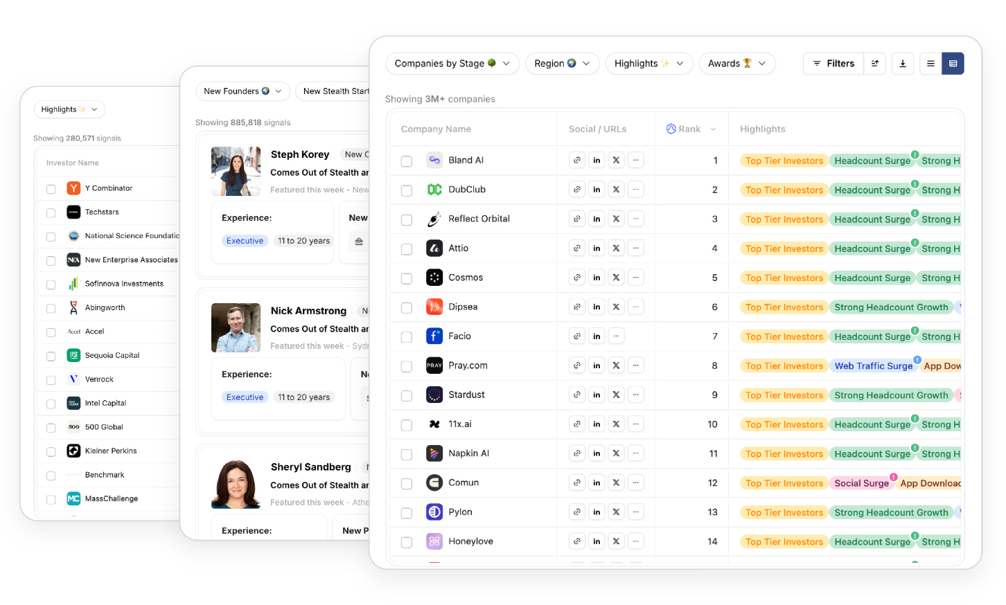Screen dimensions: 1006x605
Task: Select the Bland AI row checkbox
Action: [x=407, y=161]
